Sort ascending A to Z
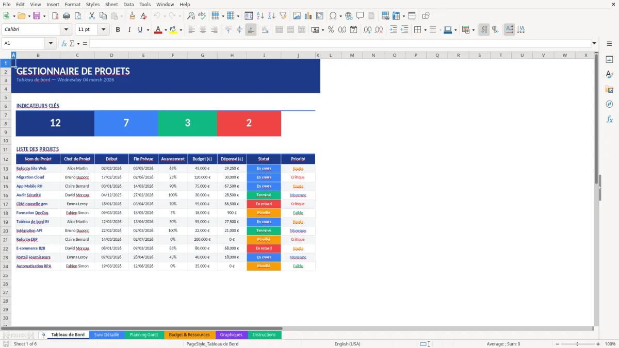 [260, 16]
